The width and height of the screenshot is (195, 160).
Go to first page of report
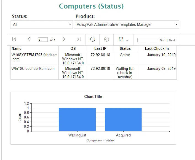tap(14, 40)
